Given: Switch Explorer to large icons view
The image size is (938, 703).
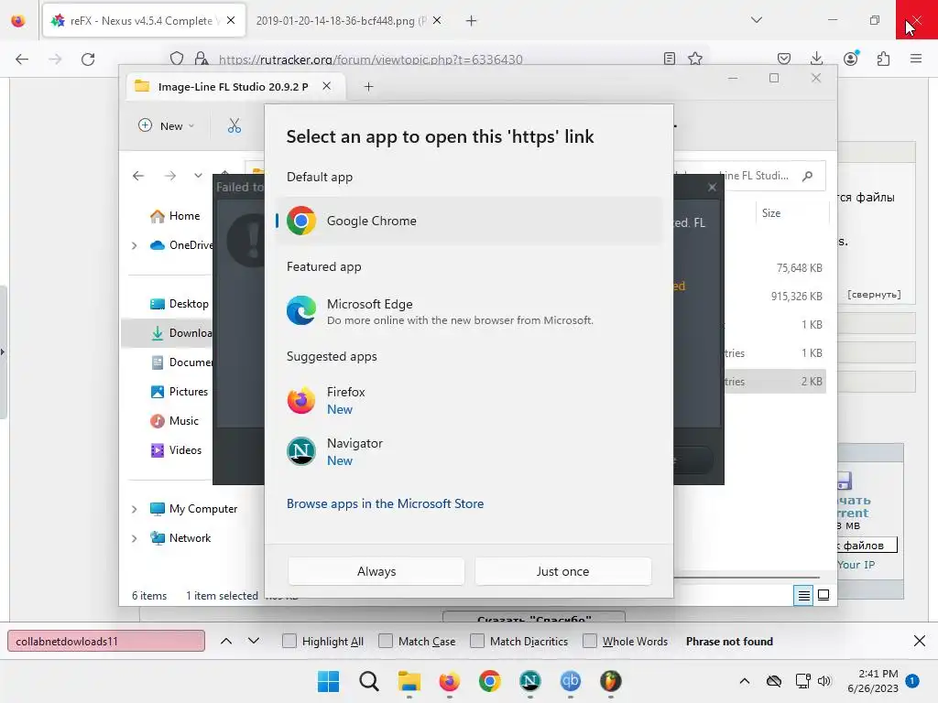Looking at the screenshot, I should tap(823, 595).
